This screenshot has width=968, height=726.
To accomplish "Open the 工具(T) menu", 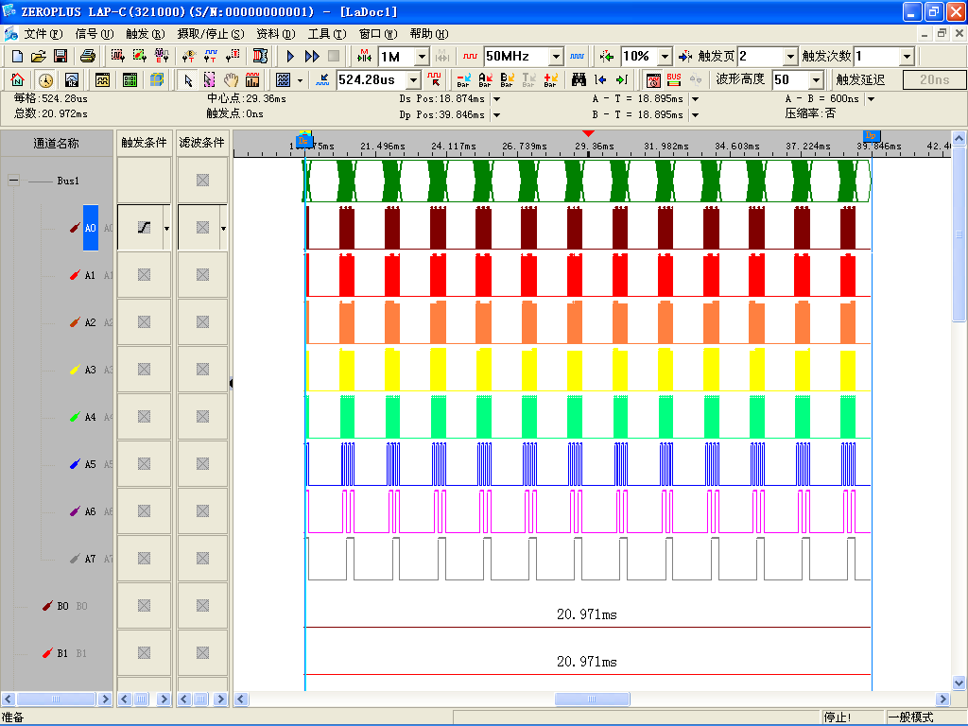I will tap(326, 34).
